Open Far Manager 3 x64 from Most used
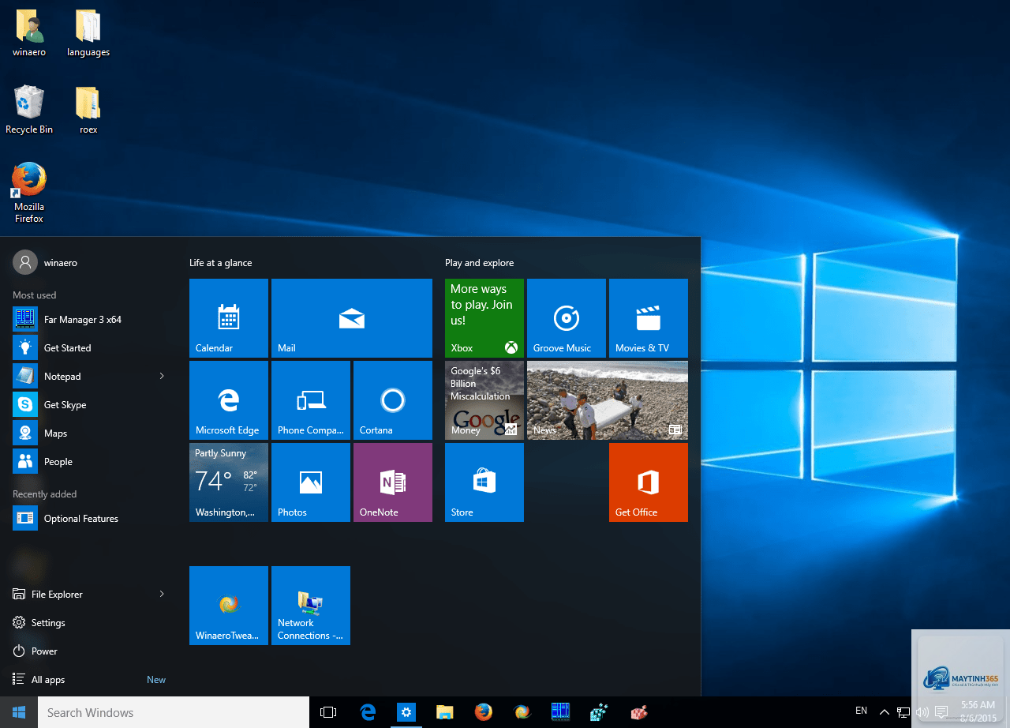 92,320
